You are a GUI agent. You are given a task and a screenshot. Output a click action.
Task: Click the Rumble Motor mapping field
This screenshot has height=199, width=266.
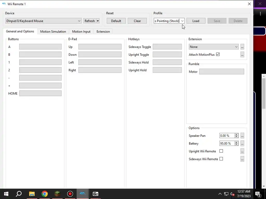tap(222, 72)
